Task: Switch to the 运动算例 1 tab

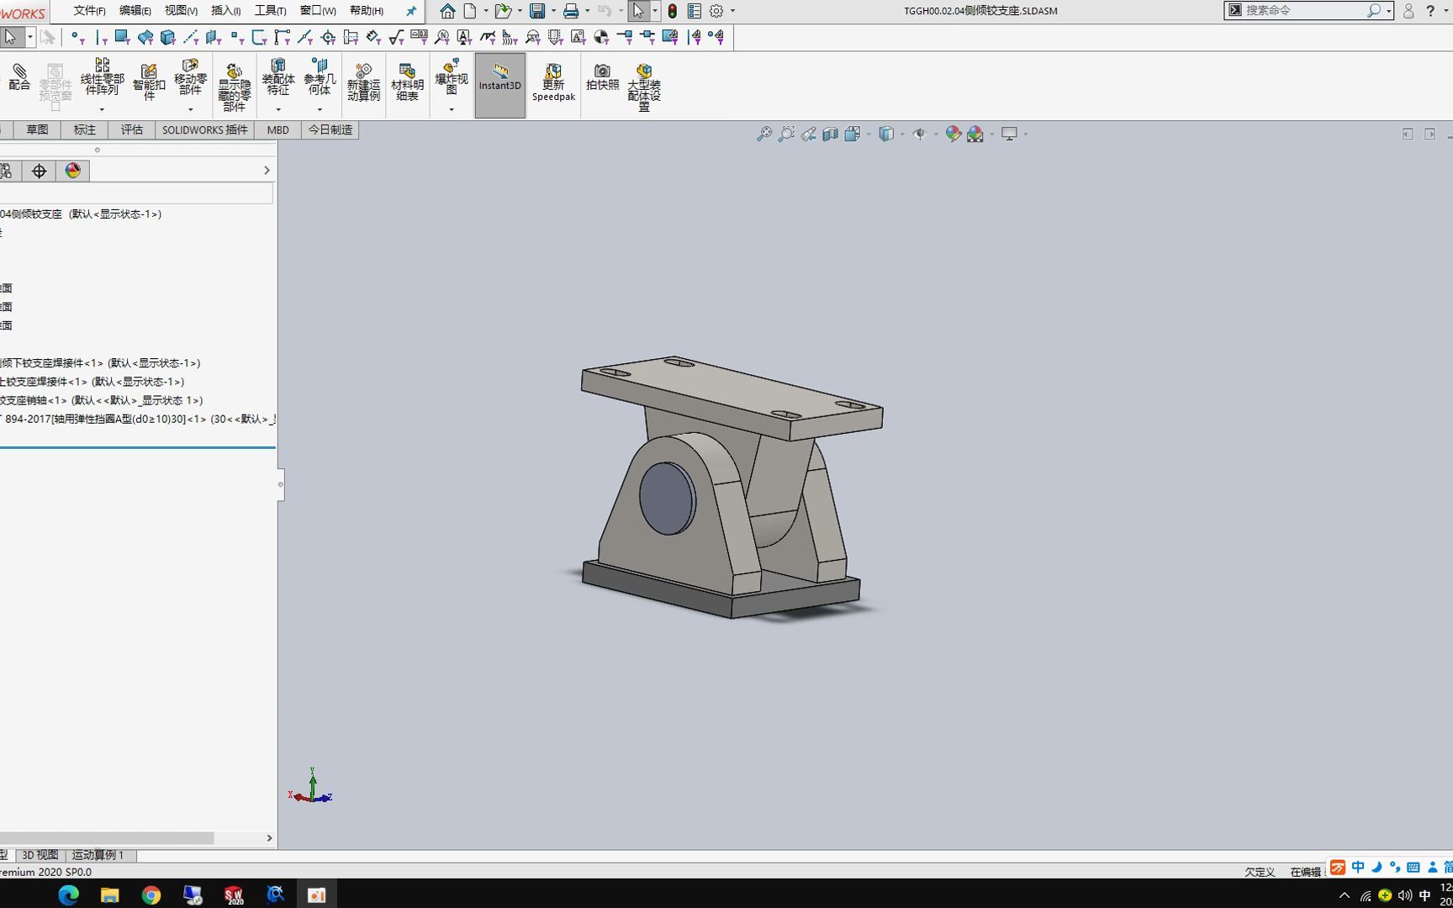Action: [98, 854]
